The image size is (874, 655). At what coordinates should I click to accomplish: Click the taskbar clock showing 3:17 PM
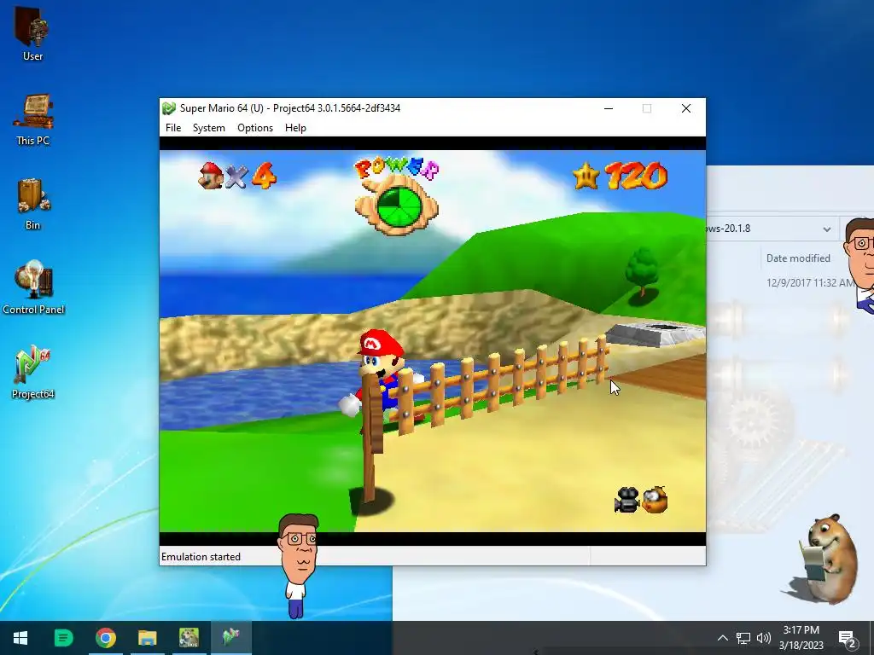pos(801,638)
